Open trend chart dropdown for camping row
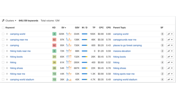Screen dimensions: 176x99 pos(170,45)
